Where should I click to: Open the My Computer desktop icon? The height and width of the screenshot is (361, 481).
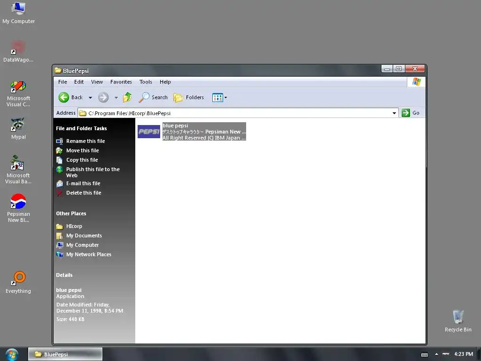point(18,13)
